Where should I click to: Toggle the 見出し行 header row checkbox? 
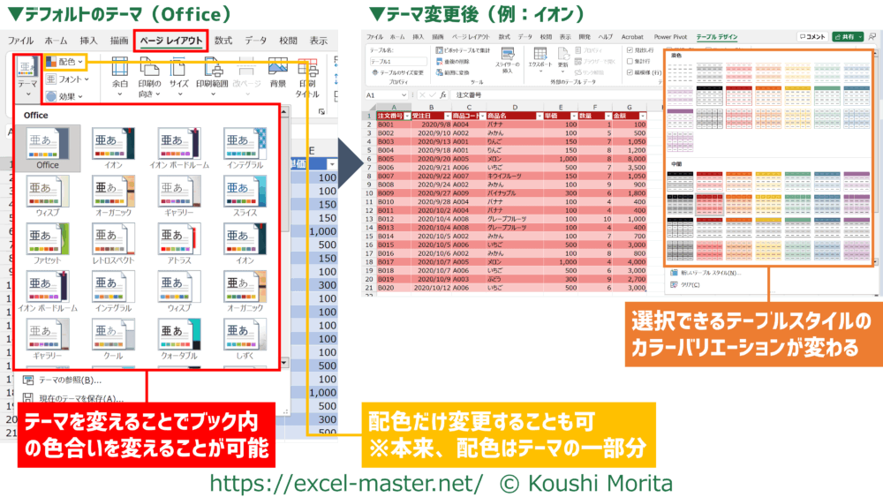pos(629,50)
